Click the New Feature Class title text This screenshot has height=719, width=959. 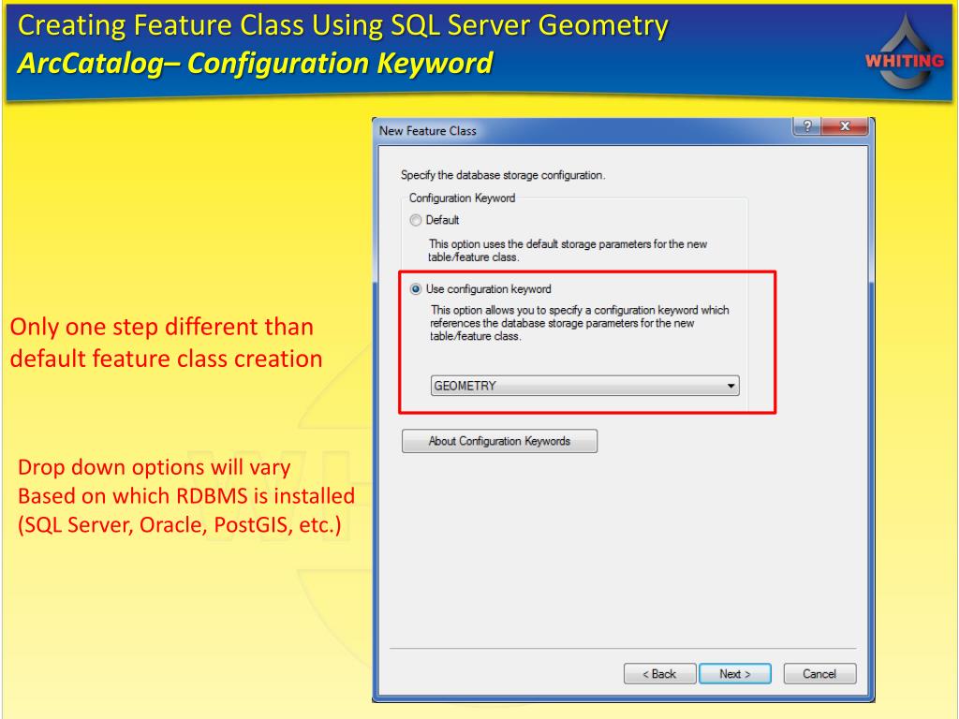pos(427,131)
